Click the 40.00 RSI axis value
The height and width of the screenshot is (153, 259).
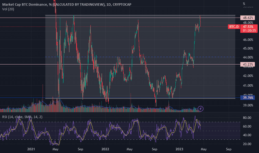[247, 135]
